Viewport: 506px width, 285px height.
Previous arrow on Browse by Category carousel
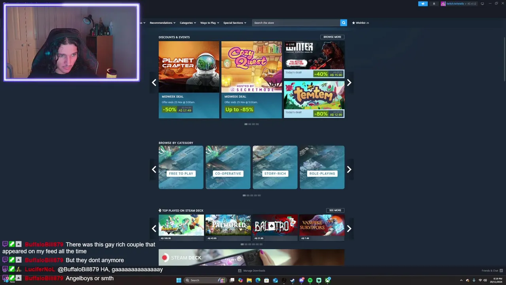tap(154, 169)
